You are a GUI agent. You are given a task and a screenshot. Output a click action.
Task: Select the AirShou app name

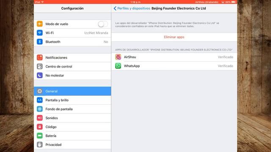(130, 57)
